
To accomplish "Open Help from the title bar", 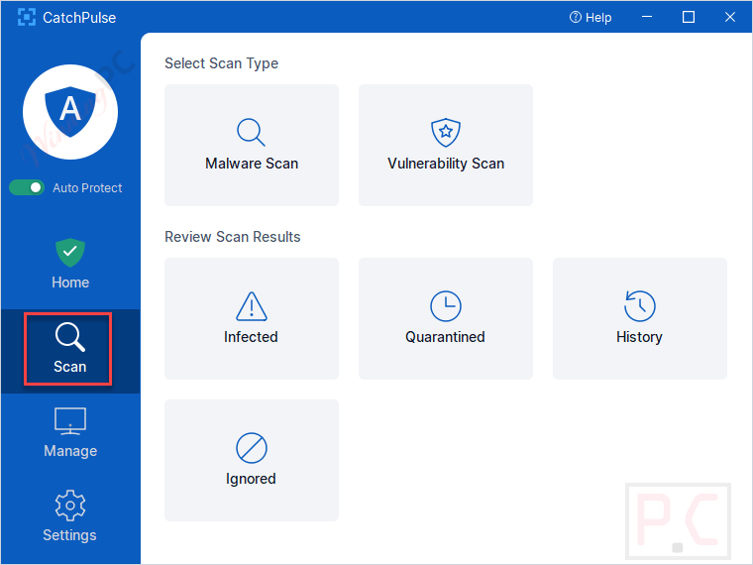I will tap(591, 17).
